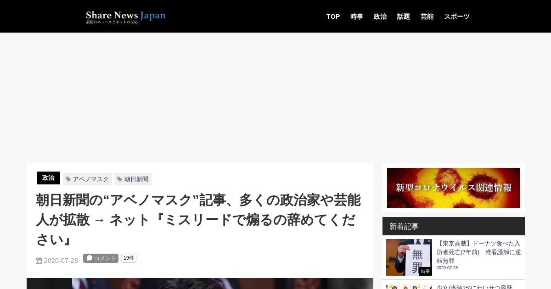The image size is (551, 289).
Task: Open the TOP menu item
Action: 333,17
